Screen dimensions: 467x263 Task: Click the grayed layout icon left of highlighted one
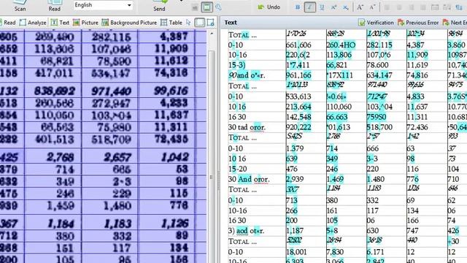click(x=195, y=8)
